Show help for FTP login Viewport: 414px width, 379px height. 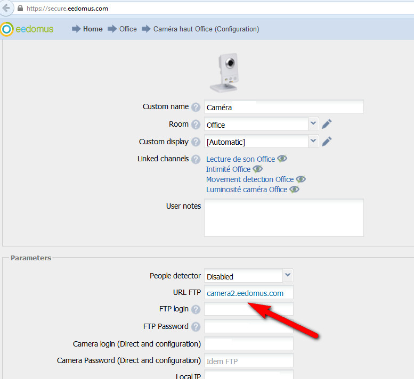click(196, 309)
